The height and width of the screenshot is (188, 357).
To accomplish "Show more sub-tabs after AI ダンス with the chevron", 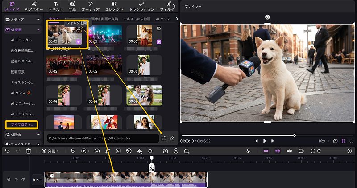I will (177, 19).
